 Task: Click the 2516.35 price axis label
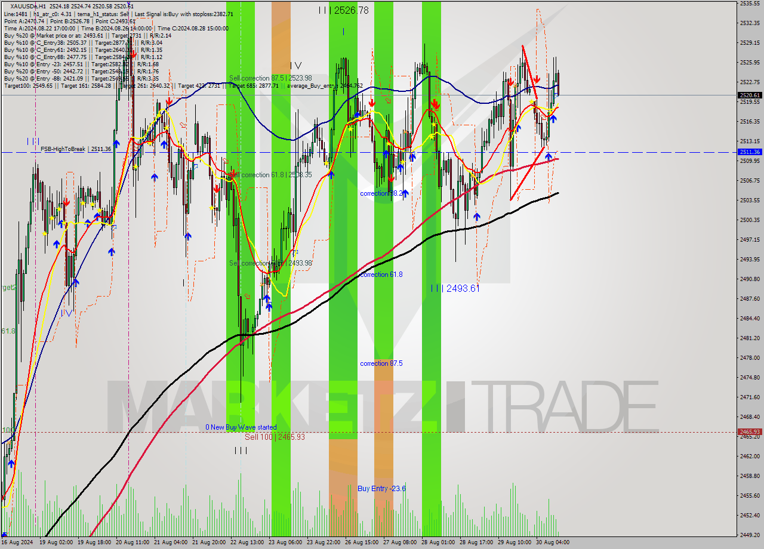(x=750, y=121)
